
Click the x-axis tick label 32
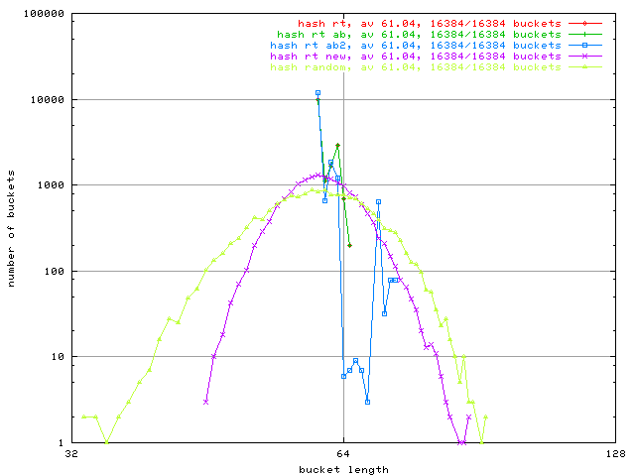point(71,454)
